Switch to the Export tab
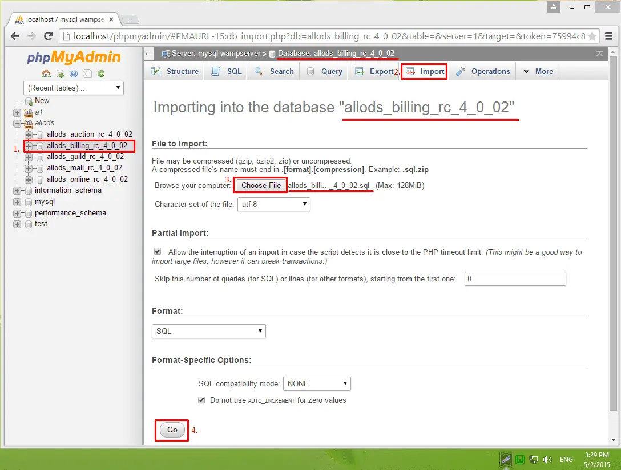The width and height of the screenshot is (621, 470). (x=374, y=72)
